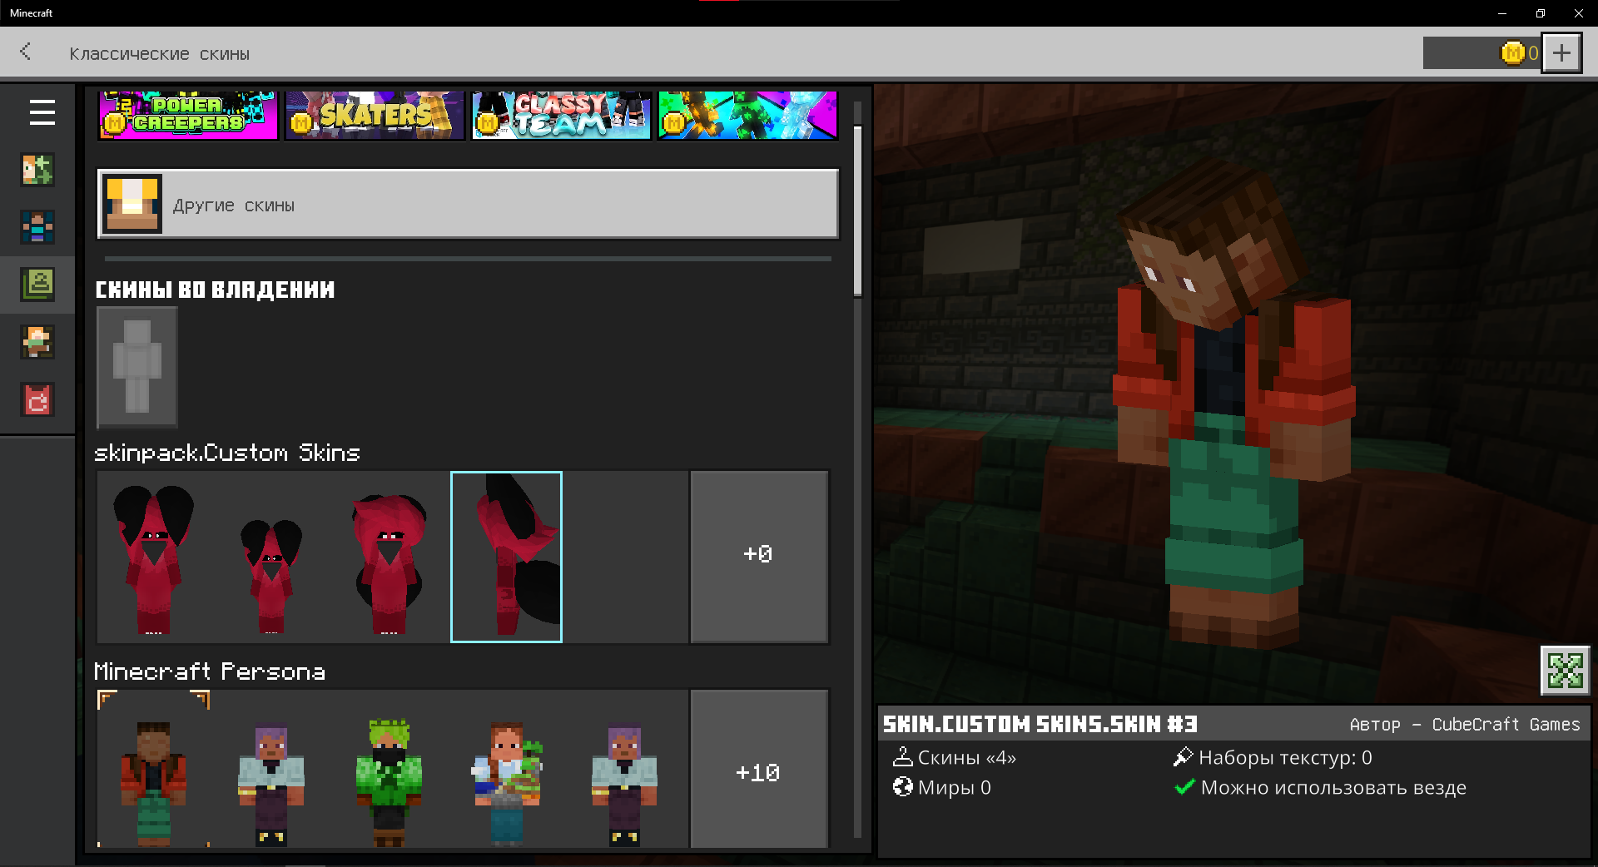The width and height of the screenshot is (1598, 867).
Task: Select the first Custom Skins skin with black pigtails
Action: pyautogui.click(x=153, y=557)
